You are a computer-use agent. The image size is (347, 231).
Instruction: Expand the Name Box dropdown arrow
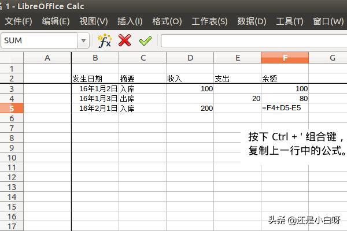click(x=83, y=40)
